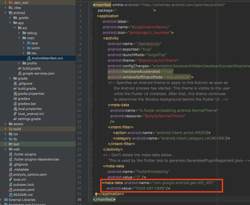The image size is (250, 205).
Task: Click the External Libraries bar-chart icon
Action: [x=6, y=200]
